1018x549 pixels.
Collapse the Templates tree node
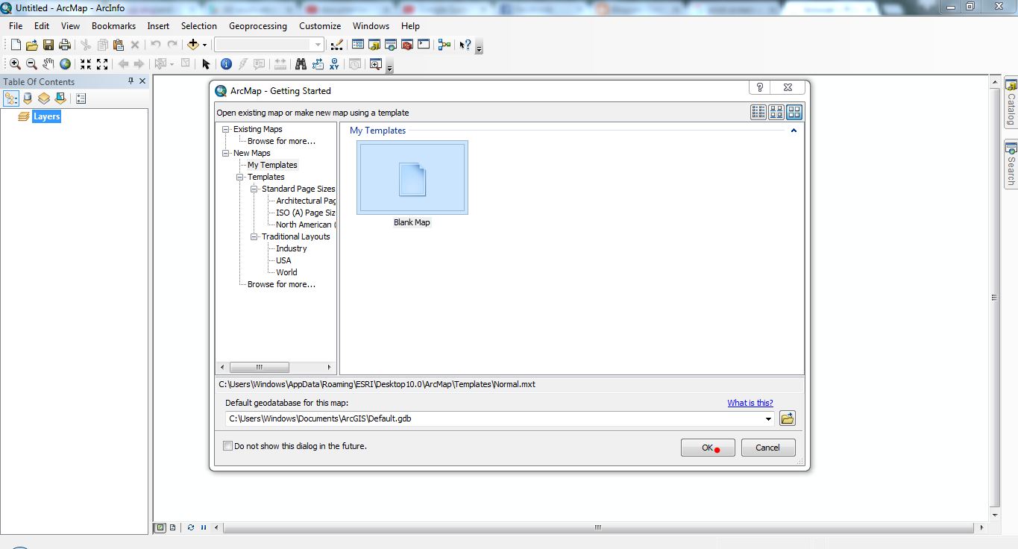pos(240,177)
